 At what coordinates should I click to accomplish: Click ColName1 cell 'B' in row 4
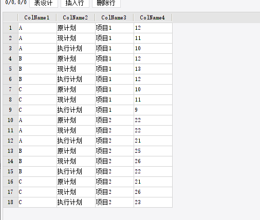tap(38, 58)
